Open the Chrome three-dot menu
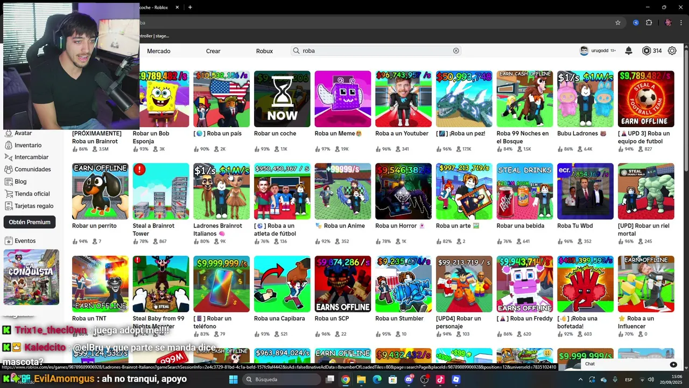 [681, 23]
